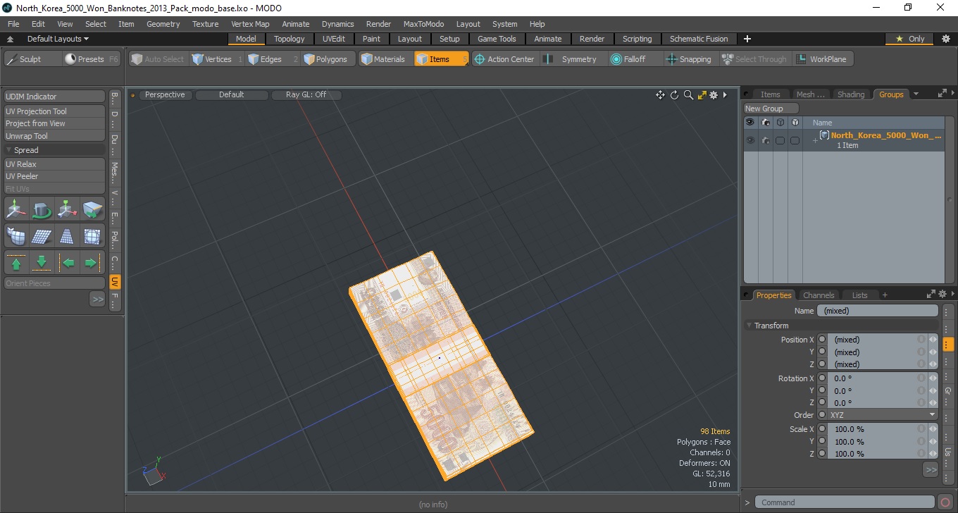Screen dimensions: 958x513
Task: Align UVs up with green arrow
Action: click(16, 263)
